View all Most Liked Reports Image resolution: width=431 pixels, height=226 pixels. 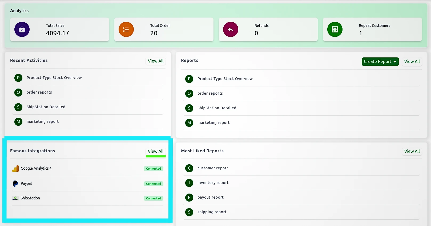point(412,151)
